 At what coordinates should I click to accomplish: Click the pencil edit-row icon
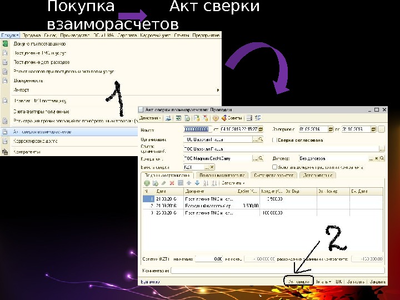(163, 183)
